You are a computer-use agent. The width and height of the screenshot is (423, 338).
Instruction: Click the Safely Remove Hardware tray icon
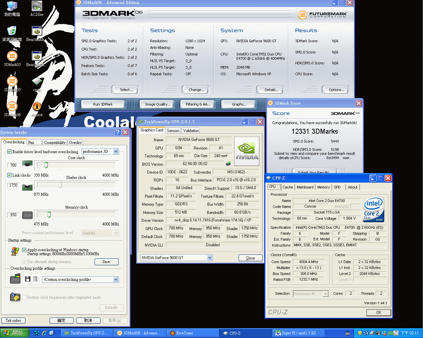point(372,333)
